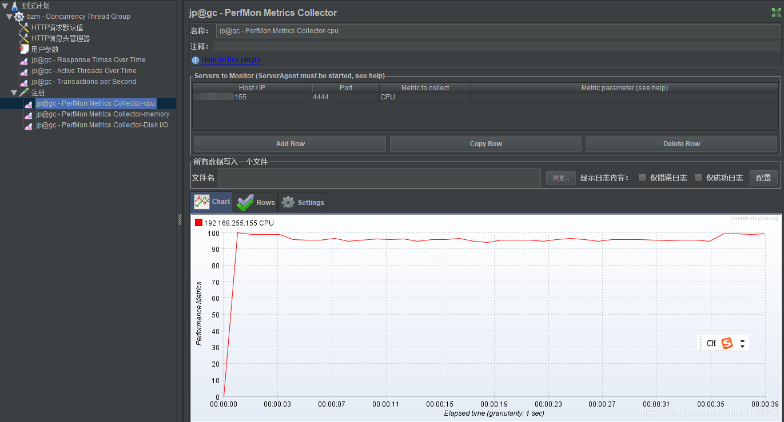Click the Settings tab gear icon
The width and height of the screenshot is (784, 422).
pos(288,202)
